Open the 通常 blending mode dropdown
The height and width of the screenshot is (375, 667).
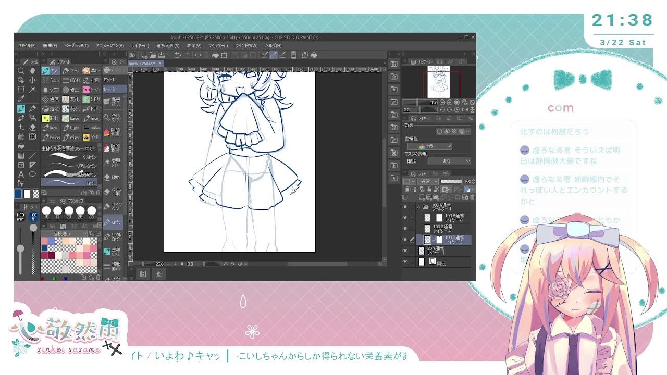427,181
